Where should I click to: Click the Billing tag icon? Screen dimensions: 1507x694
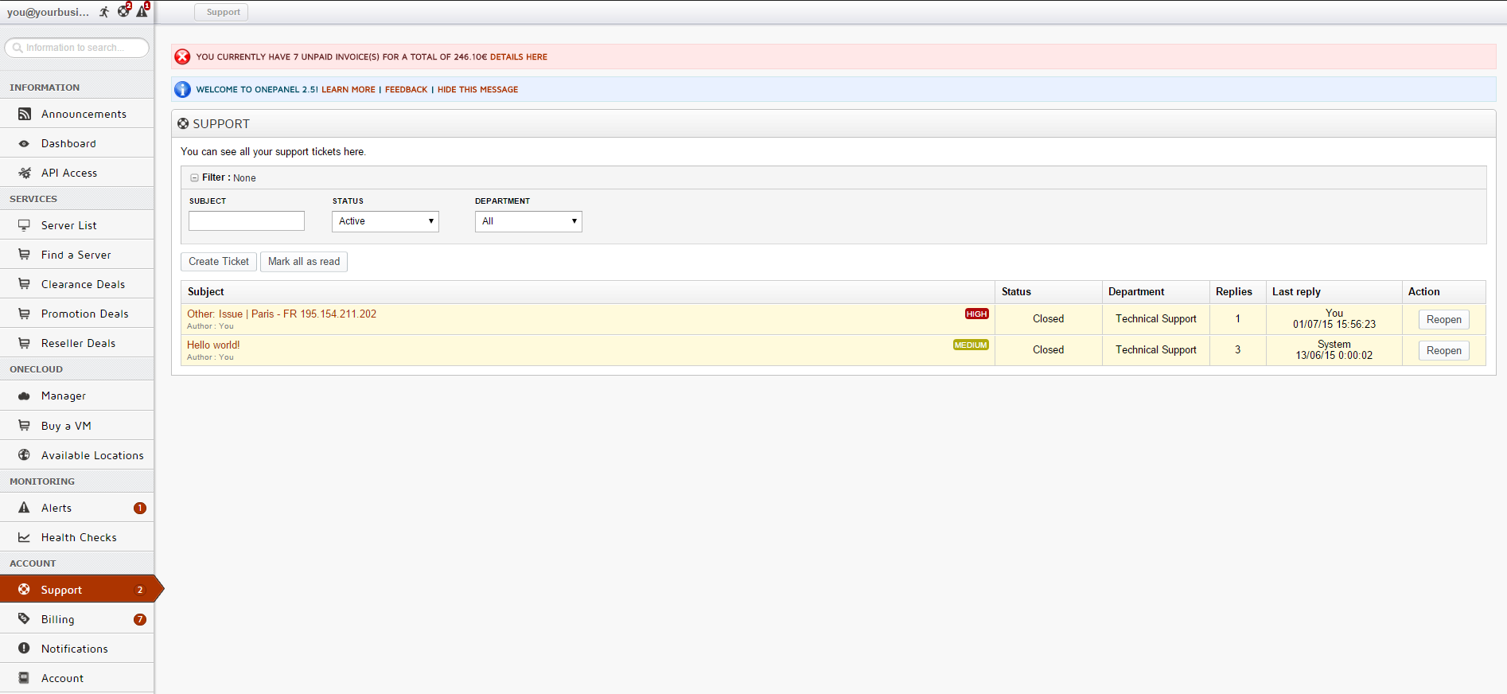(25, 619)
